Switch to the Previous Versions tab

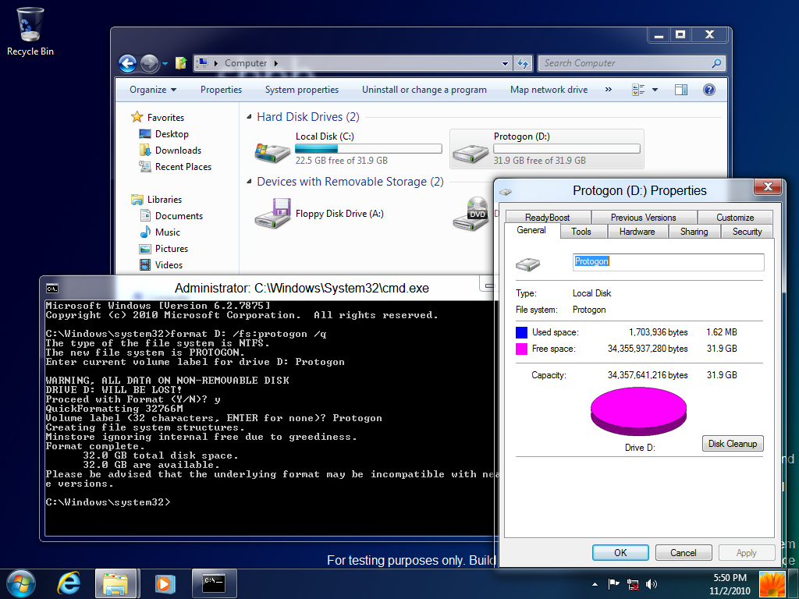[x=643, y=218]
